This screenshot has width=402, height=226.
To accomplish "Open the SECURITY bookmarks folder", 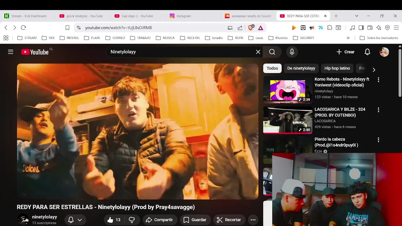I will 303,38.
